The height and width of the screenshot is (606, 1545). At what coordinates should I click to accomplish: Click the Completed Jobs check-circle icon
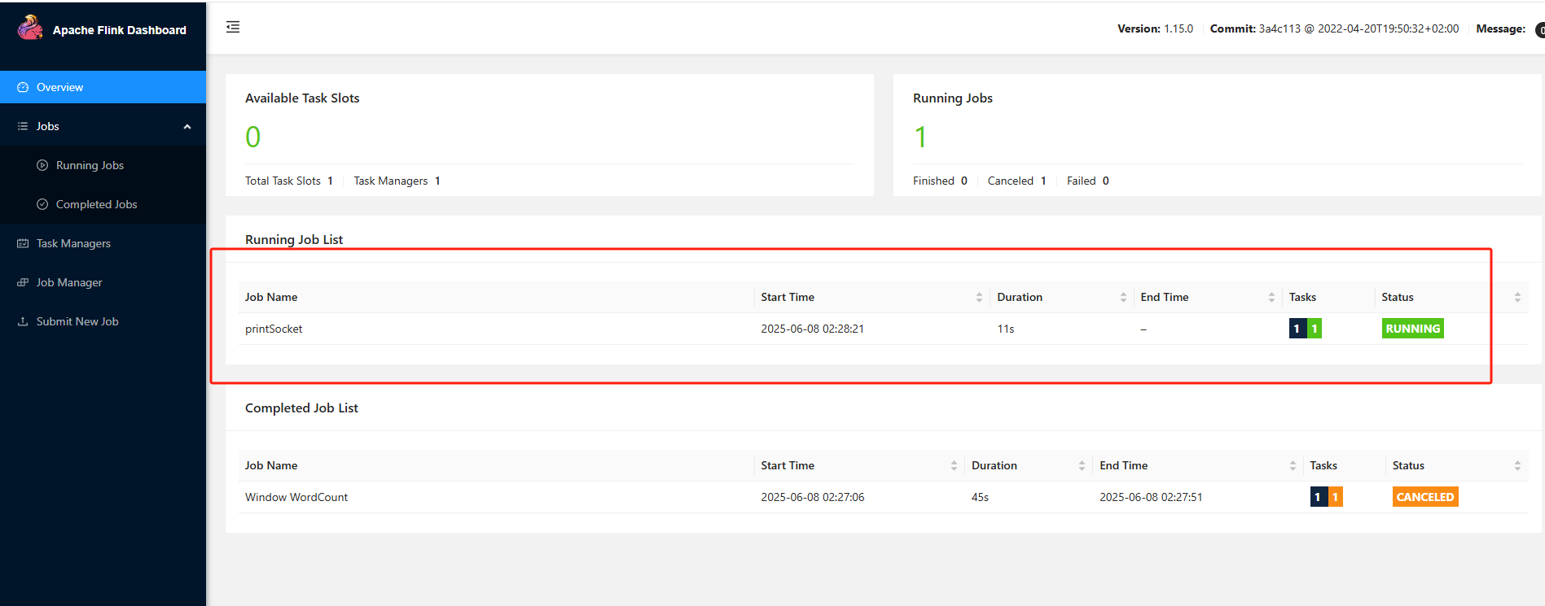pyautogui.click(x=42, y=204)
